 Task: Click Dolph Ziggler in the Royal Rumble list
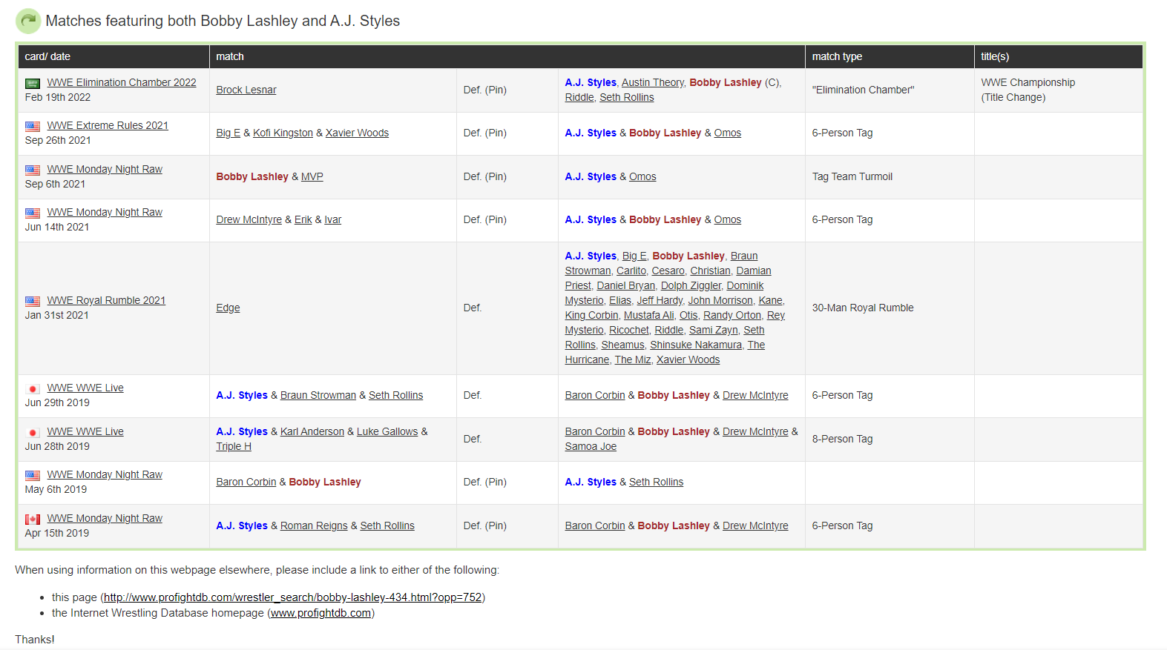tap(691, 285)
